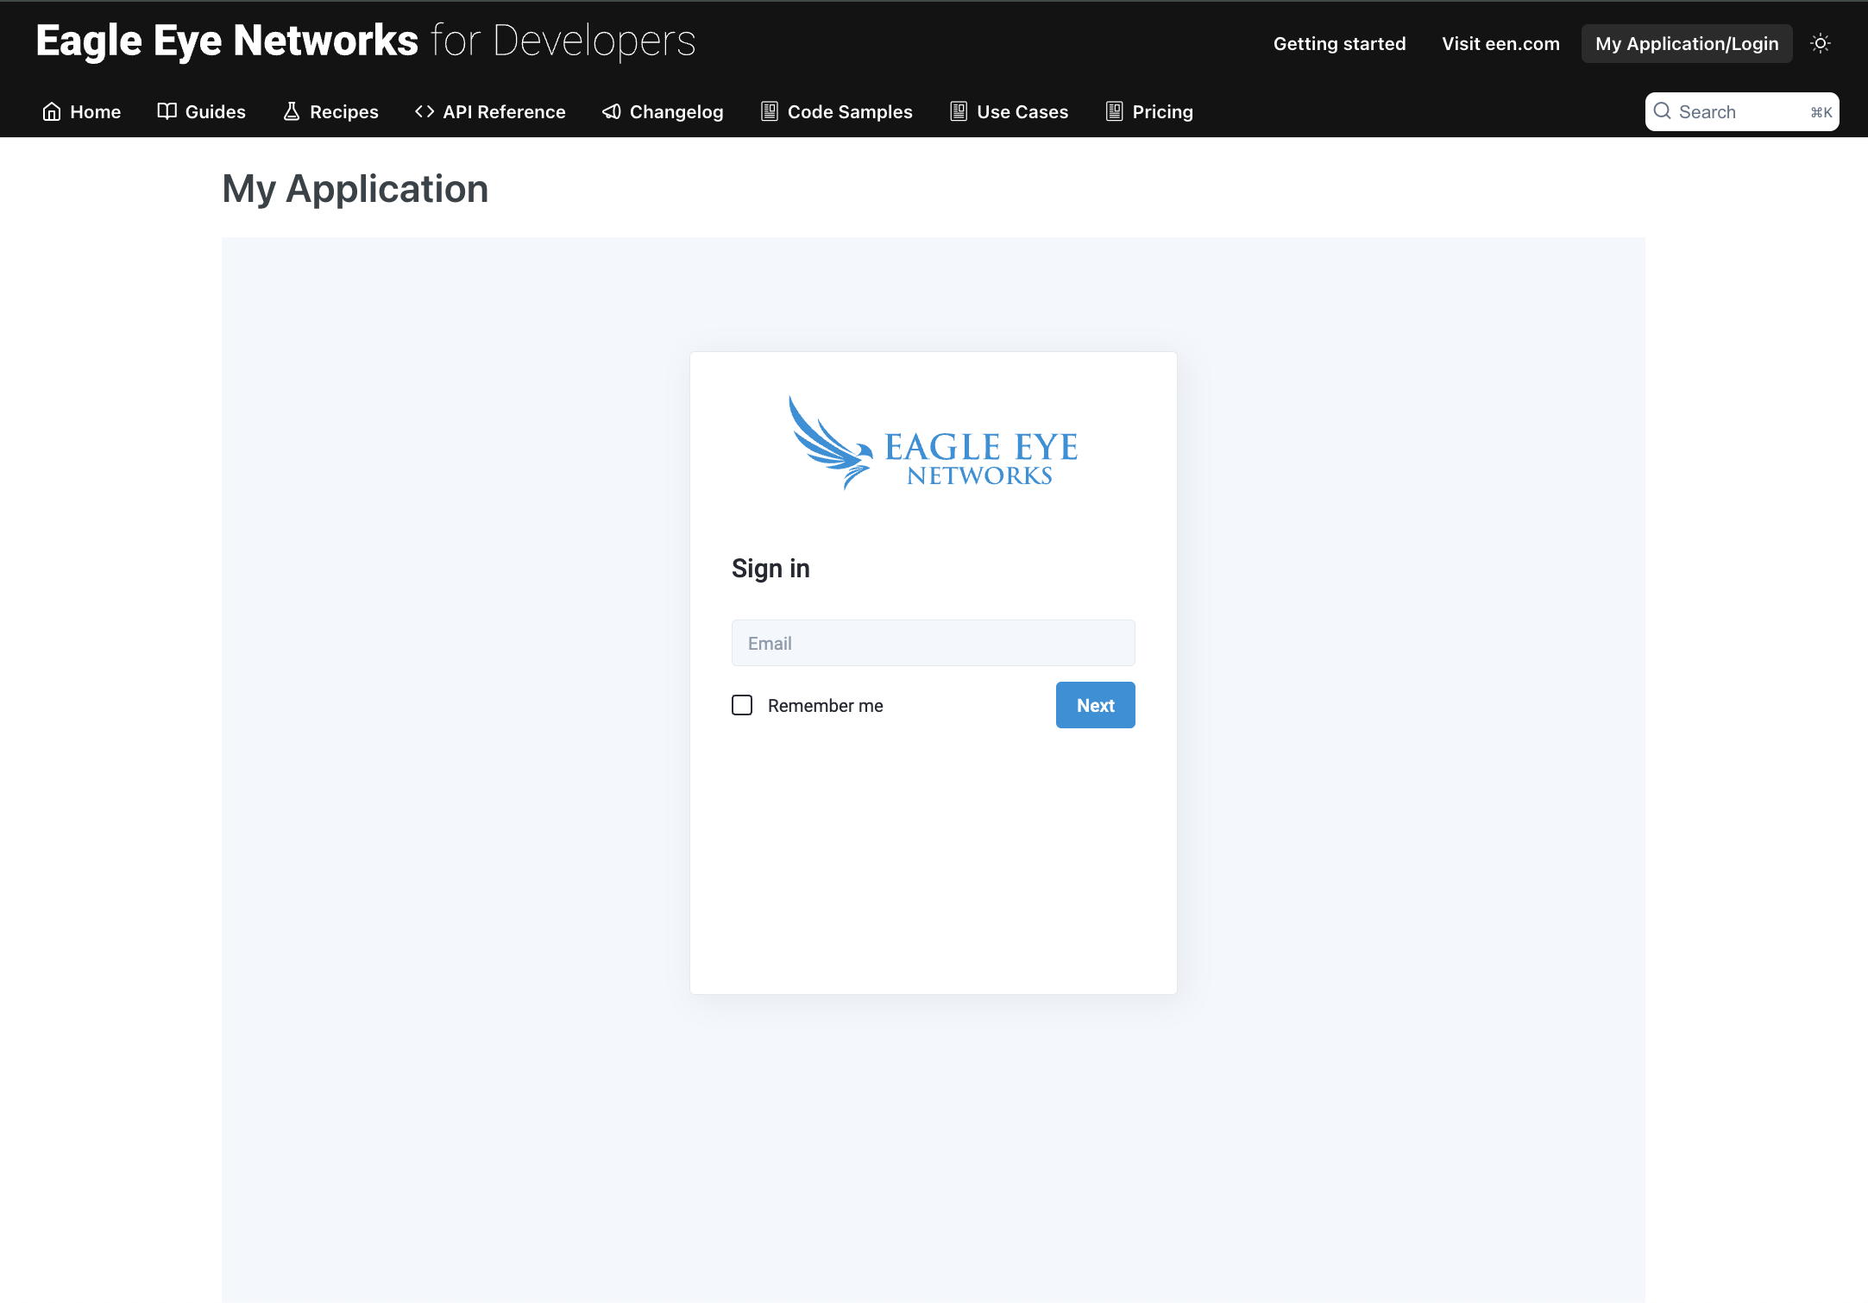The height and width of the screenshot is (1303, 1868).
Task: Click the Guides book icon
Action: click(167, 111)
